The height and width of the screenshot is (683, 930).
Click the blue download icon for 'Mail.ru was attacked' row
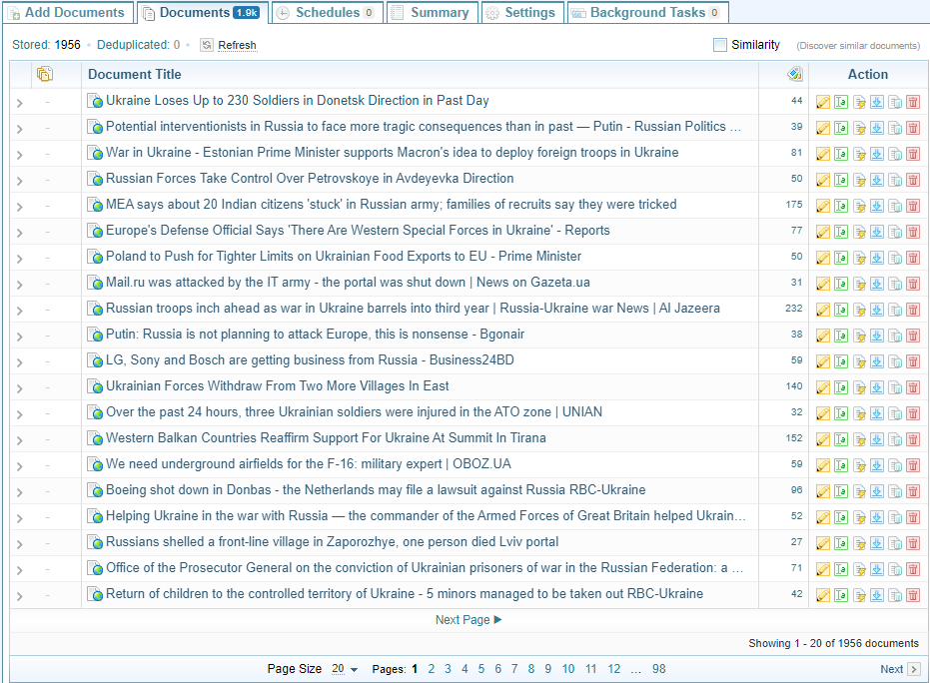tap(877, 283)
